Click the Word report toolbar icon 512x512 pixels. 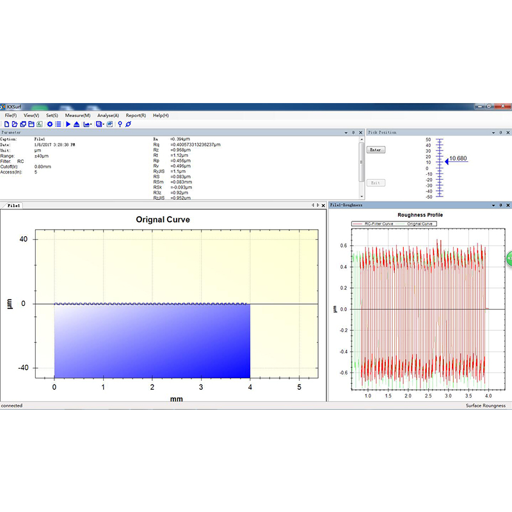pyautogui.click(x=109, y=124)
